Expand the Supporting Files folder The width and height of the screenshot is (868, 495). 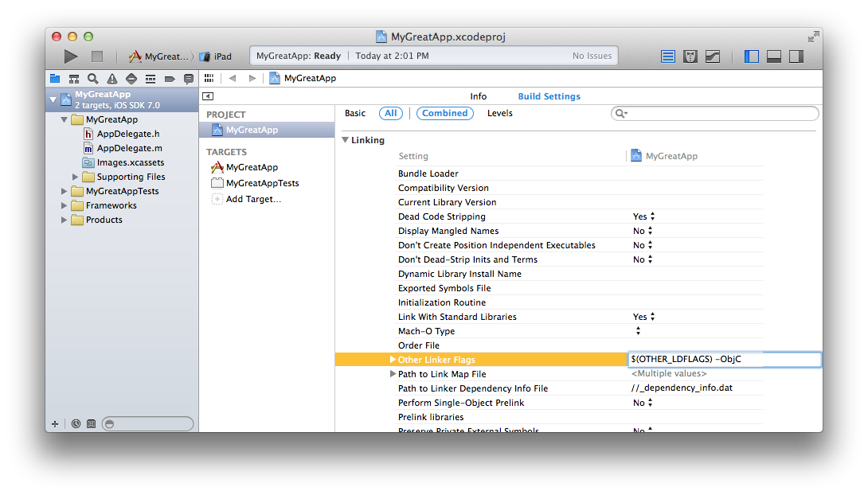point(76,177)
